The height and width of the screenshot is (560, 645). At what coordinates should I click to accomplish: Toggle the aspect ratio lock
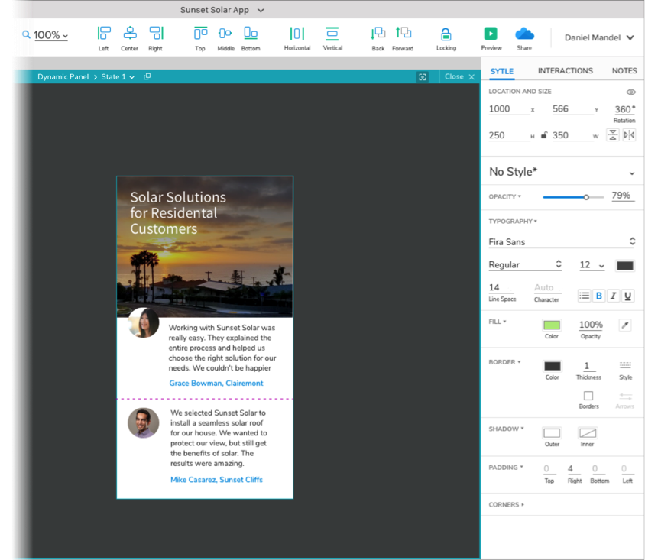(x=544, y=135)
